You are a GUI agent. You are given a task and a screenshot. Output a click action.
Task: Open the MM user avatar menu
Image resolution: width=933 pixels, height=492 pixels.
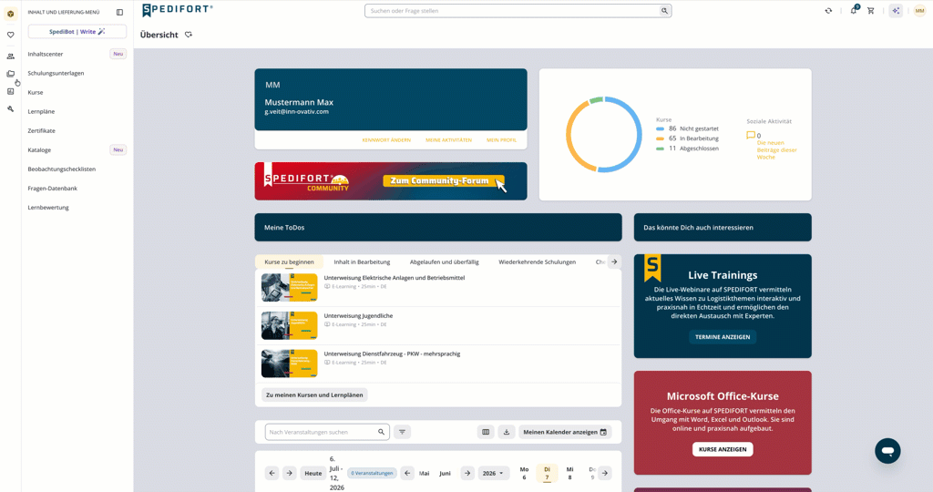click(919, 11)
